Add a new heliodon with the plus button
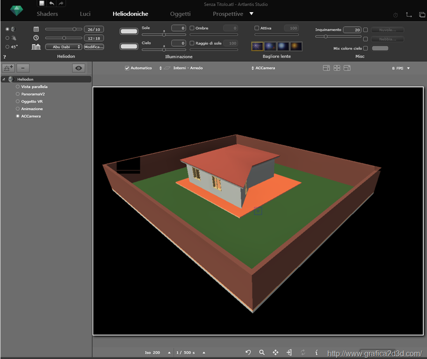This screenshot has height=359, width=427. (x=8, y=68)
